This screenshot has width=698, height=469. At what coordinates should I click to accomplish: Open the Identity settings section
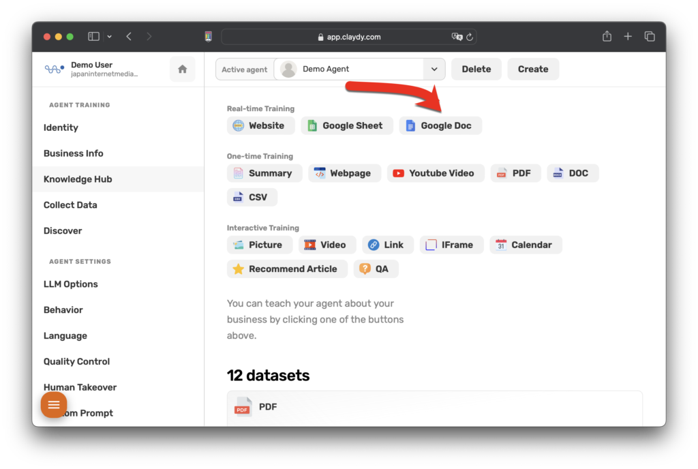pos(61,127)
